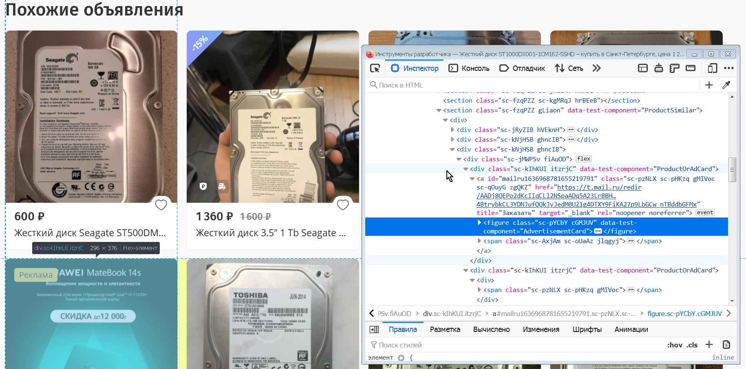This screenshot has width=746, height=369.
Task: Click the event badge on the anchor element
Action: [x=705, y=212]
